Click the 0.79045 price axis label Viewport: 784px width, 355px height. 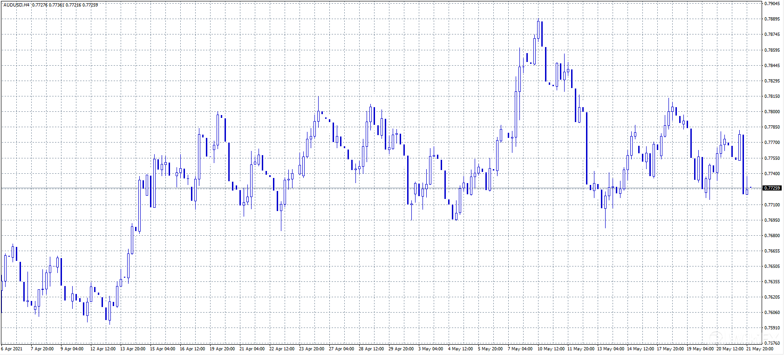point(772,4)
